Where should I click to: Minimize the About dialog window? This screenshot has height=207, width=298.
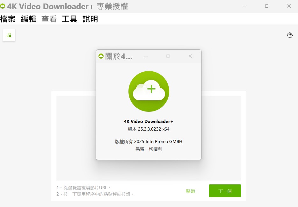click(x=146, y=56)
